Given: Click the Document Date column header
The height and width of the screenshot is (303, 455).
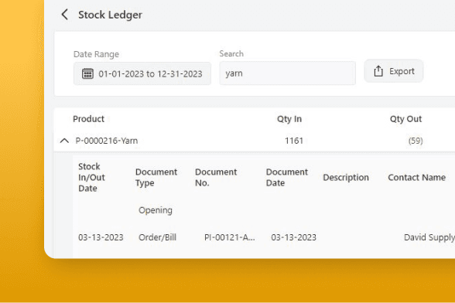Looking at the screenshot, I should [x=286, y=178].
